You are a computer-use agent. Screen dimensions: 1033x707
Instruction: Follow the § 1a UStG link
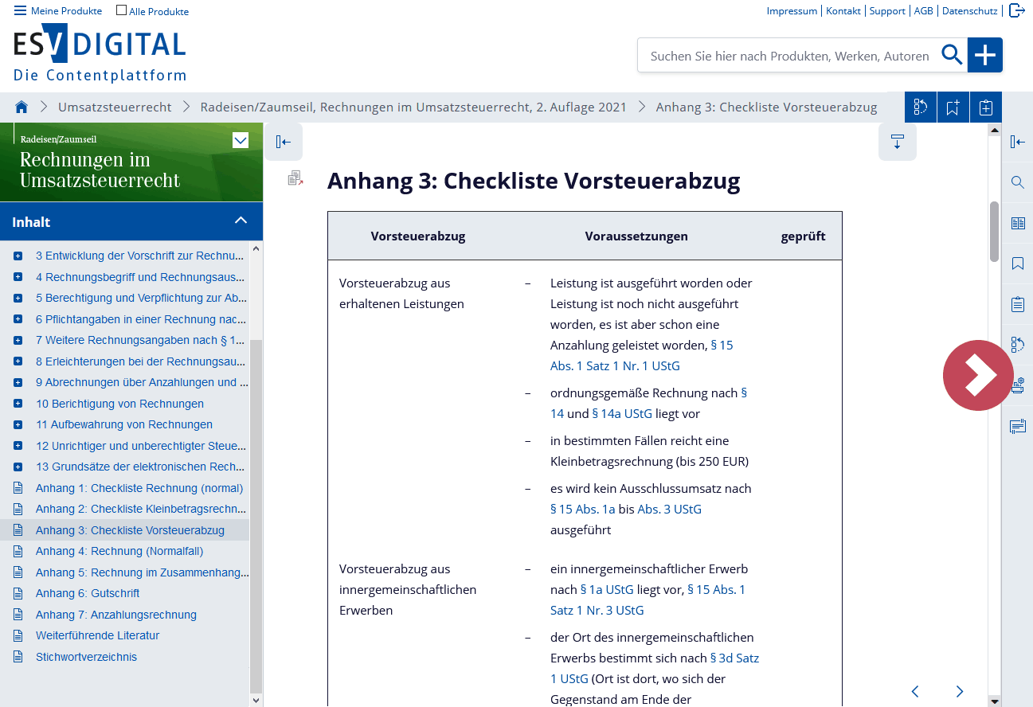coord(607,589)
